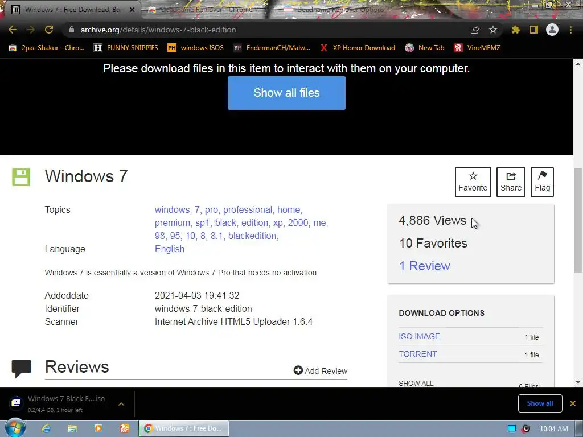Reload the page with the refresh icon

[49, 30]
